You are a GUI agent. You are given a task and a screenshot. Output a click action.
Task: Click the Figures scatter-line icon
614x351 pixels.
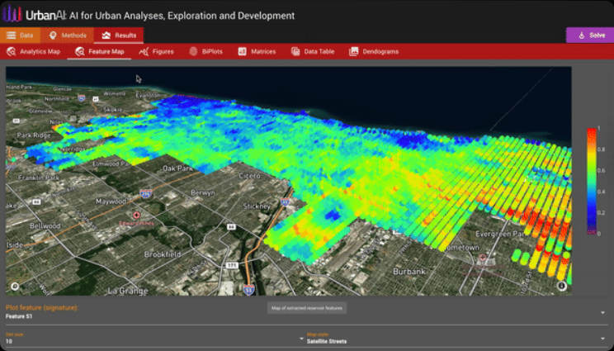[144, 51]
